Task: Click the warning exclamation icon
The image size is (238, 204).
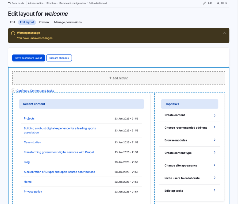Action: coord(13,33)
